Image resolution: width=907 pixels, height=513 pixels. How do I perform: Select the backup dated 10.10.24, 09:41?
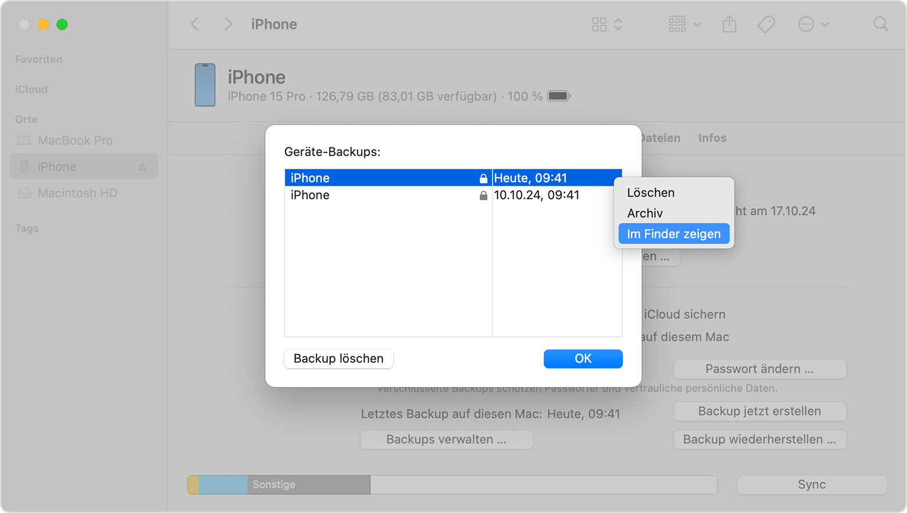(454, 195)
